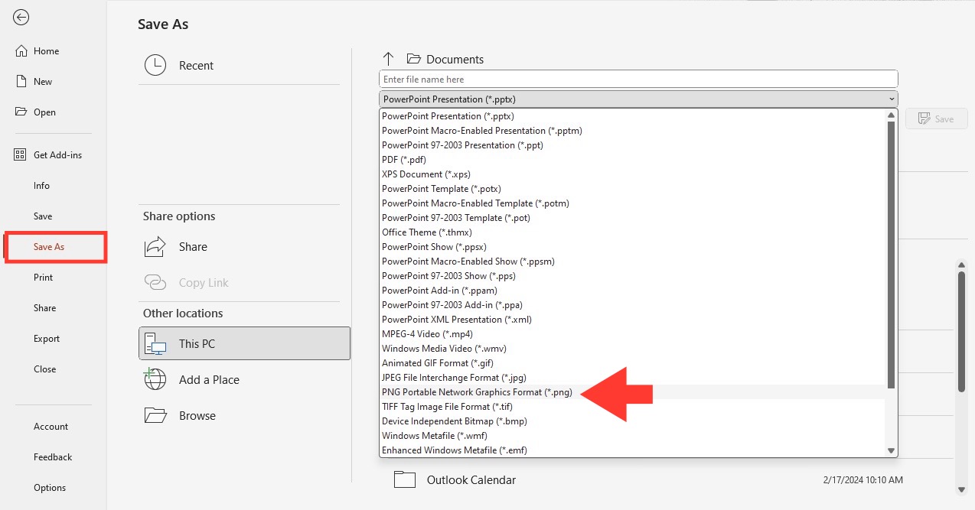This screenshot has height=510, width=975.
Task: Click the This PC location button
Action: click(244, 343)
